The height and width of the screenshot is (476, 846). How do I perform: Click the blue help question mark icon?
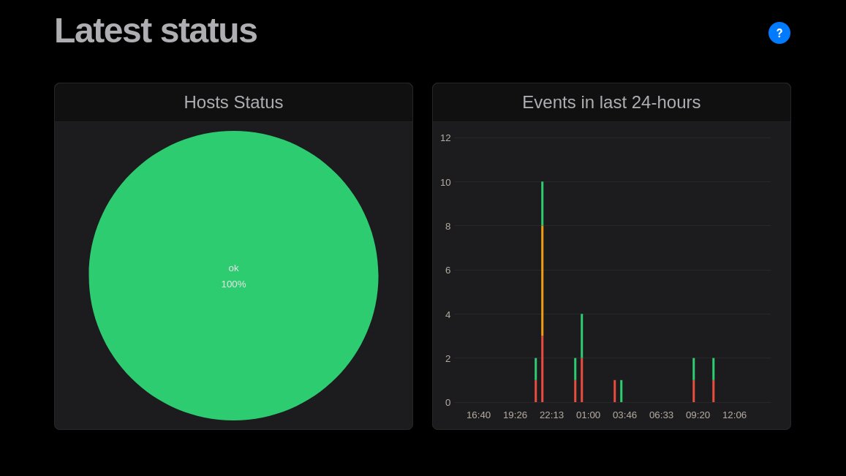pos(779,33)
